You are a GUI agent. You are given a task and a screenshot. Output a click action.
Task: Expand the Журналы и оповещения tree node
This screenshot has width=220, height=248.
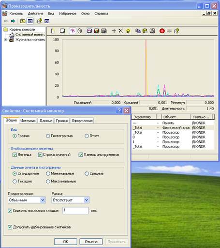6,40
